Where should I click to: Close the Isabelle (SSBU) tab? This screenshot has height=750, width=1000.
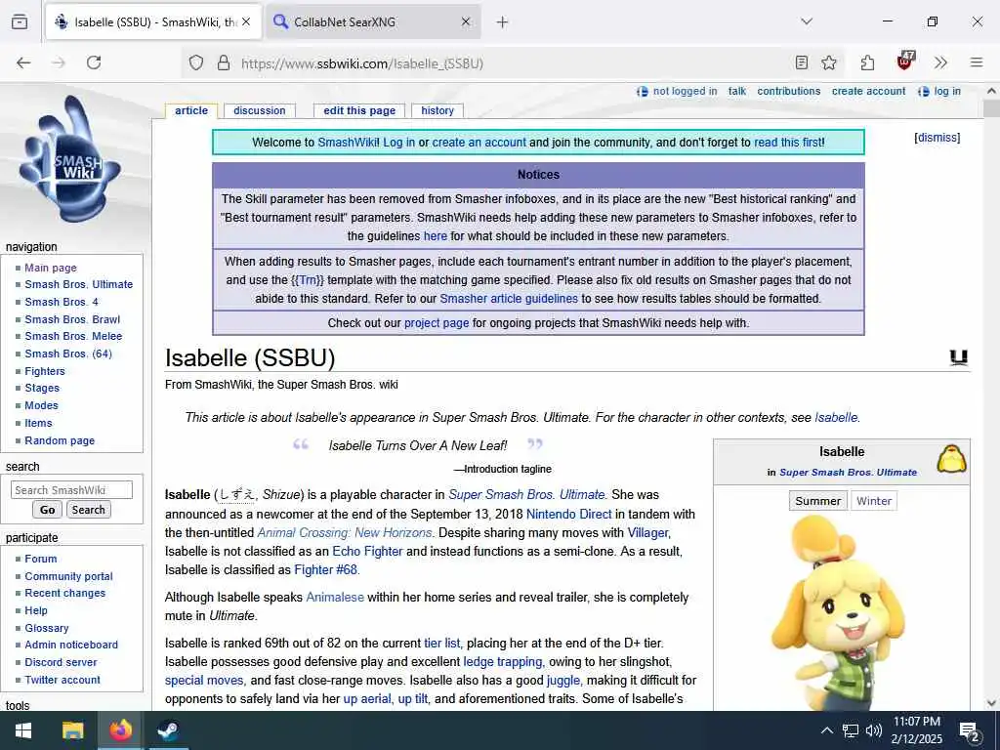[x=246, y=21]
